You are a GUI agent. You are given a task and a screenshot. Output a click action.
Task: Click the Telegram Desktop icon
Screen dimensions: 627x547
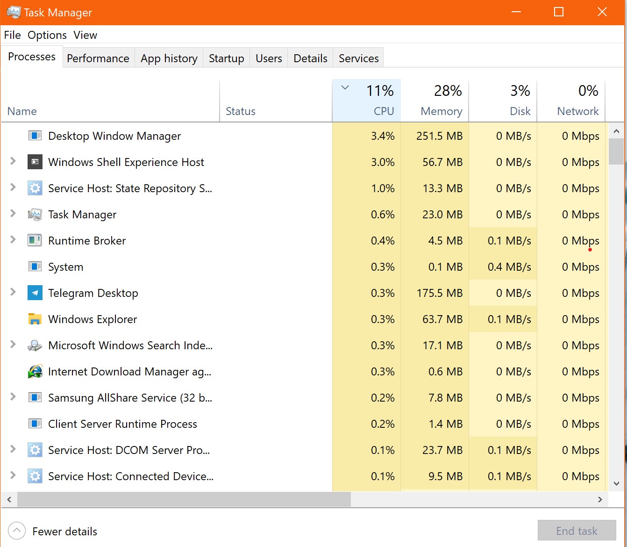pyautogui.click(x=35, y=293)
